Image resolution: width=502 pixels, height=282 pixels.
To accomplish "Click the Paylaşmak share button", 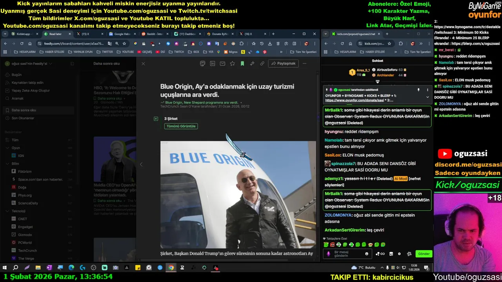I will click(x=283, y=63).
